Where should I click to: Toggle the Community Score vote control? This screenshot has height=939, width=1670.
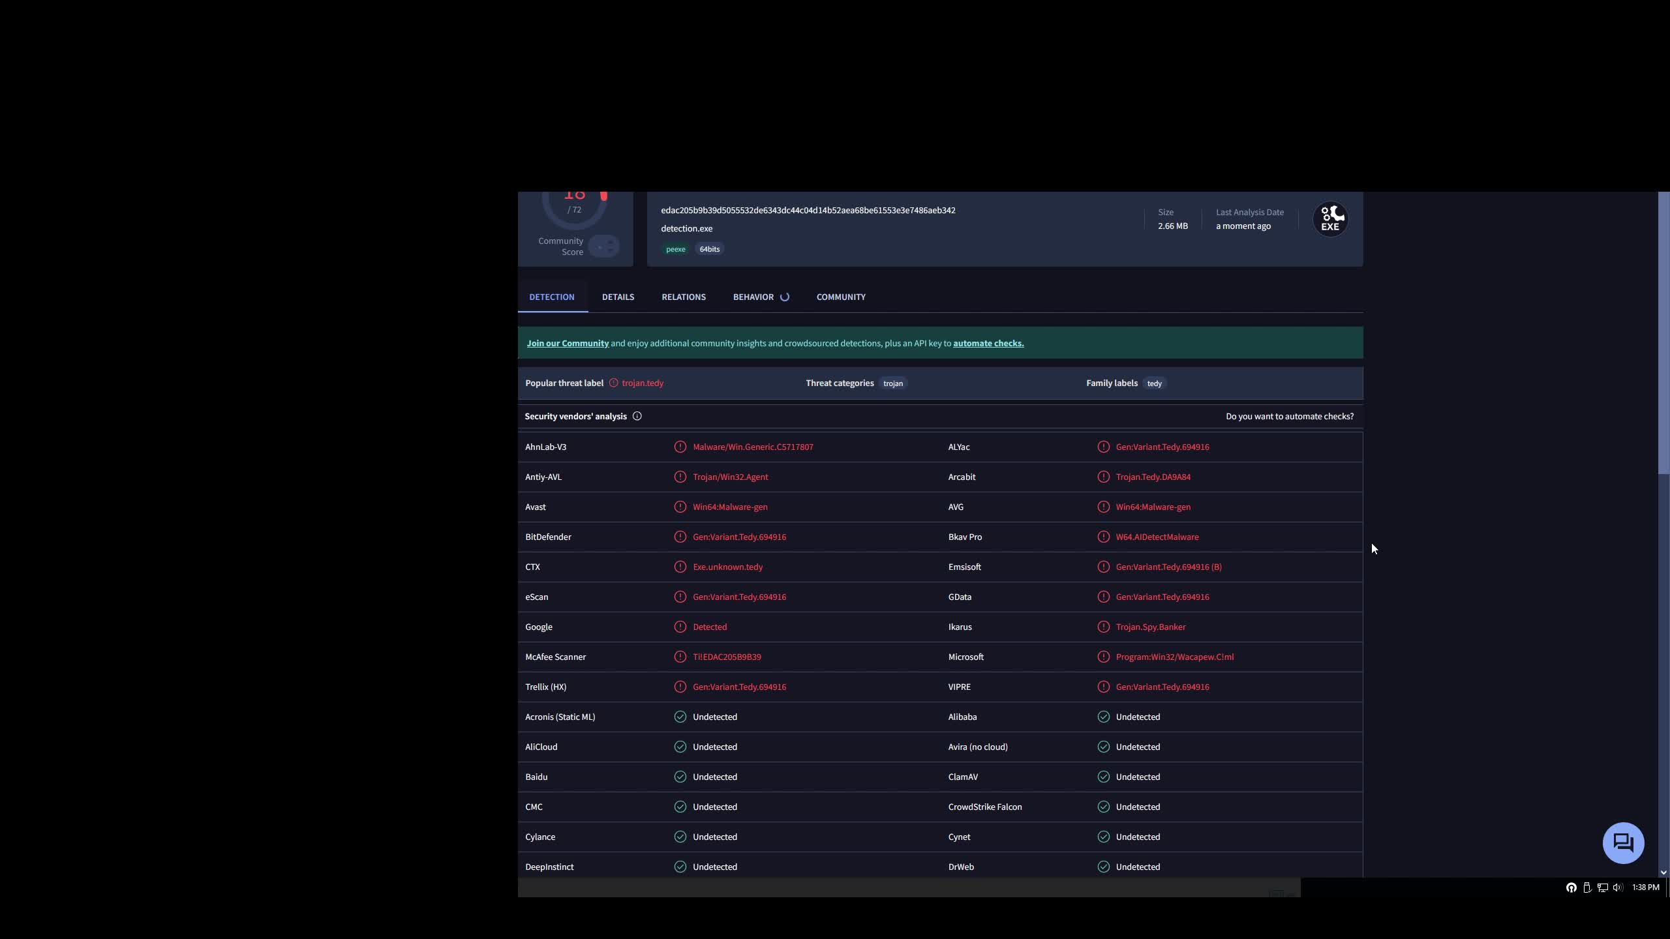(x=603, y=246)
